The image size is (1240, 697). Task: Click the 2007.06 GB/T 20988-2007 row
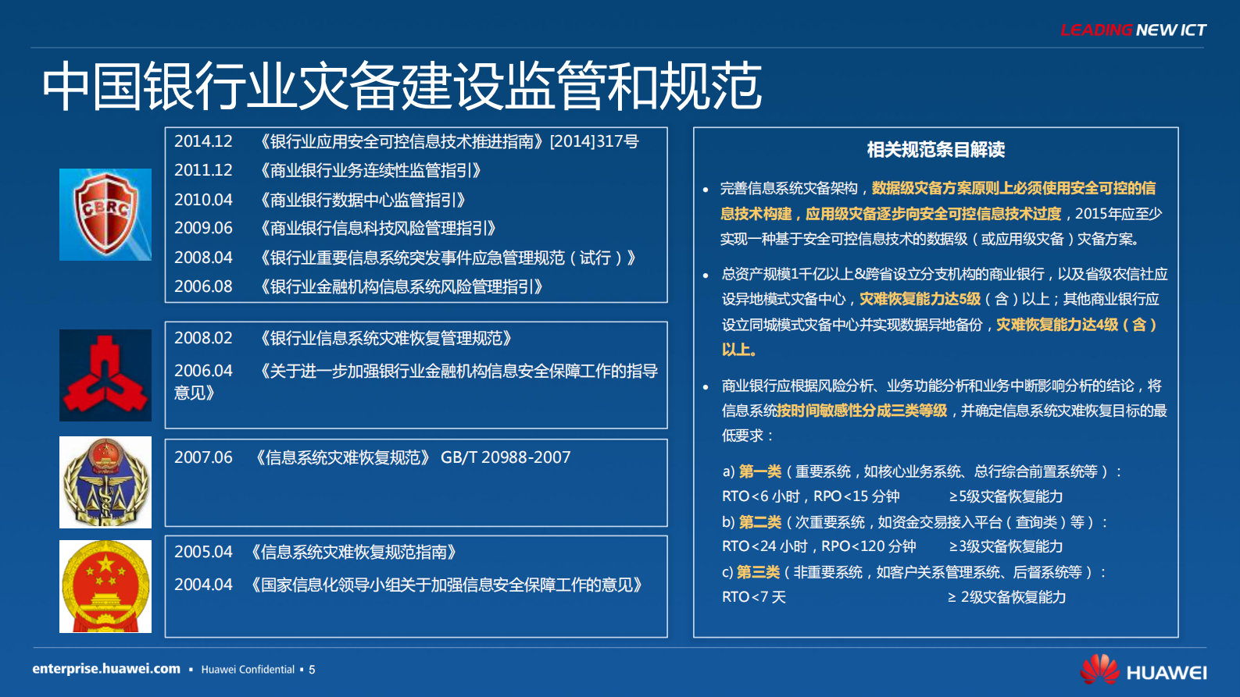[373, 457]
